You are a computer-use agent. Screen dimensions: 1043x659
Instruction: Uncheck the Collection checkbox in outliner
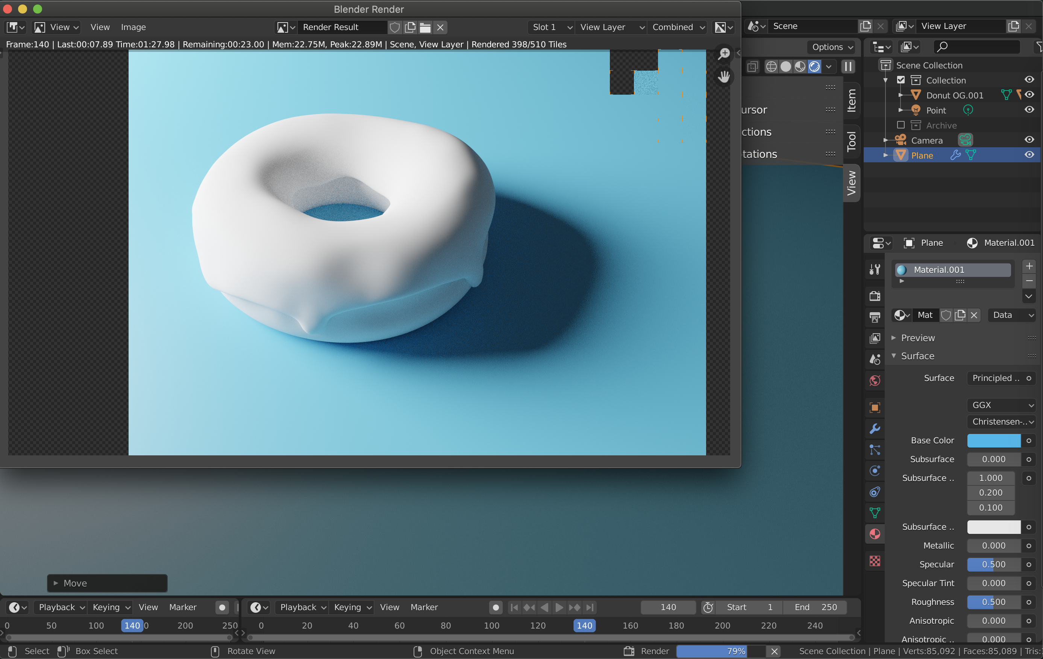(x=901, y=80)
